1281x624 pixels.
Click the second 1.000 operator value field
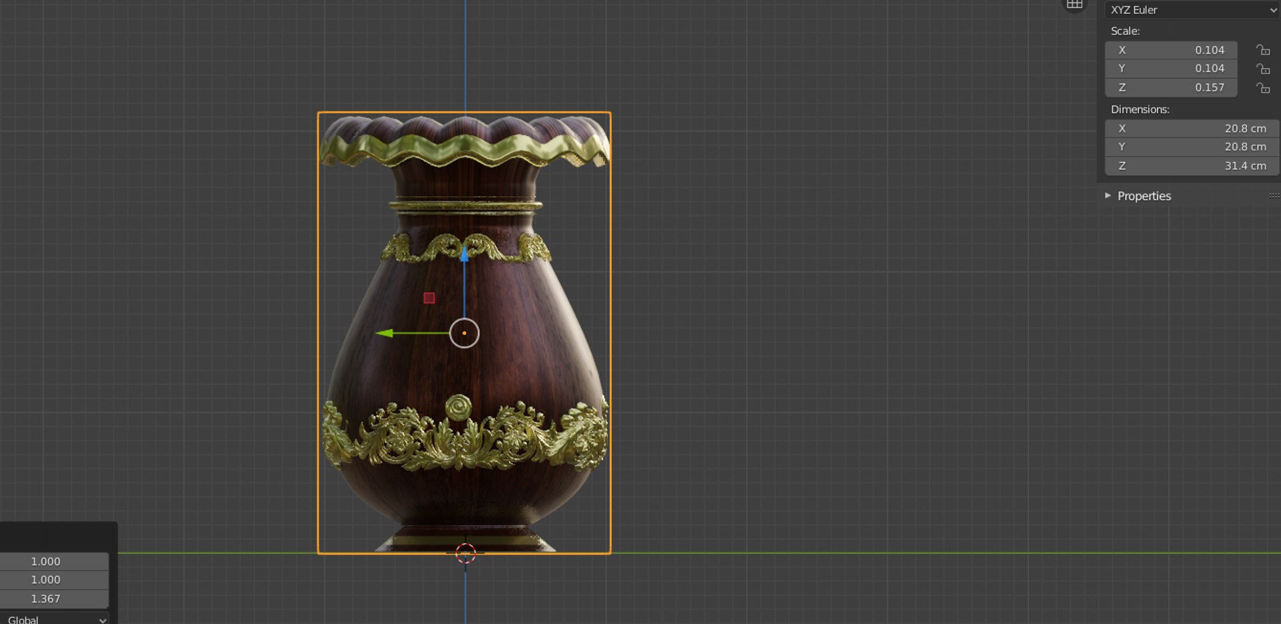(x=54, y=580)
